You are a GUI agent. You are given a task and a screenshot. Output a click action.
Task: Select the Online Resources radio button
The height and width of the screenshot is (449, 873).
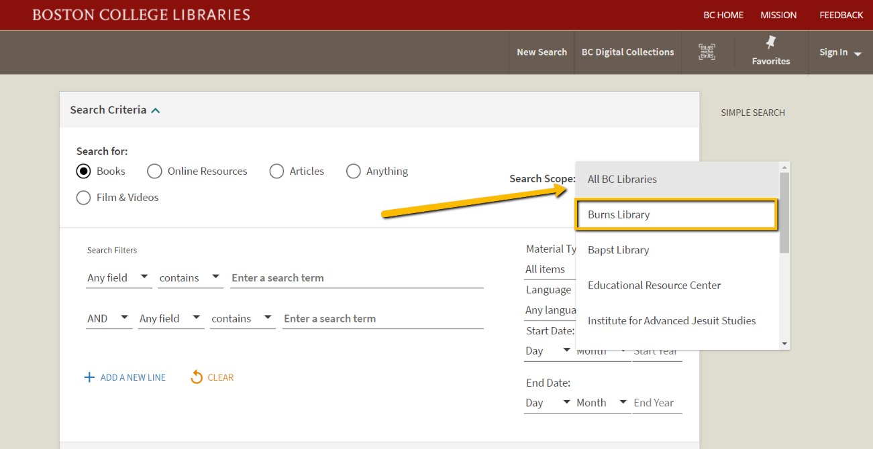tap(154, 172)
